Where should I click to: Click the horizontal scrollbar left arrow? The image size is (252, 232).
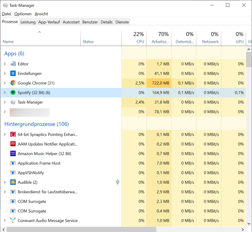click(4, 229)
